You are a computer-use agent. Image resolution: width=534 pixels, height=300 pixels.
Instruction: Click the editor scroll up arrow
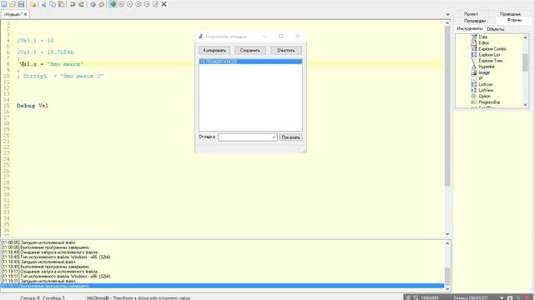(x=447, y=22)
